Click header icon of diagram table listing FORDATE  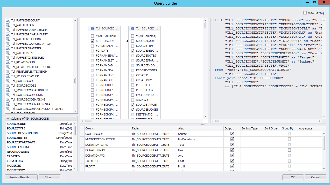(93, 29)
